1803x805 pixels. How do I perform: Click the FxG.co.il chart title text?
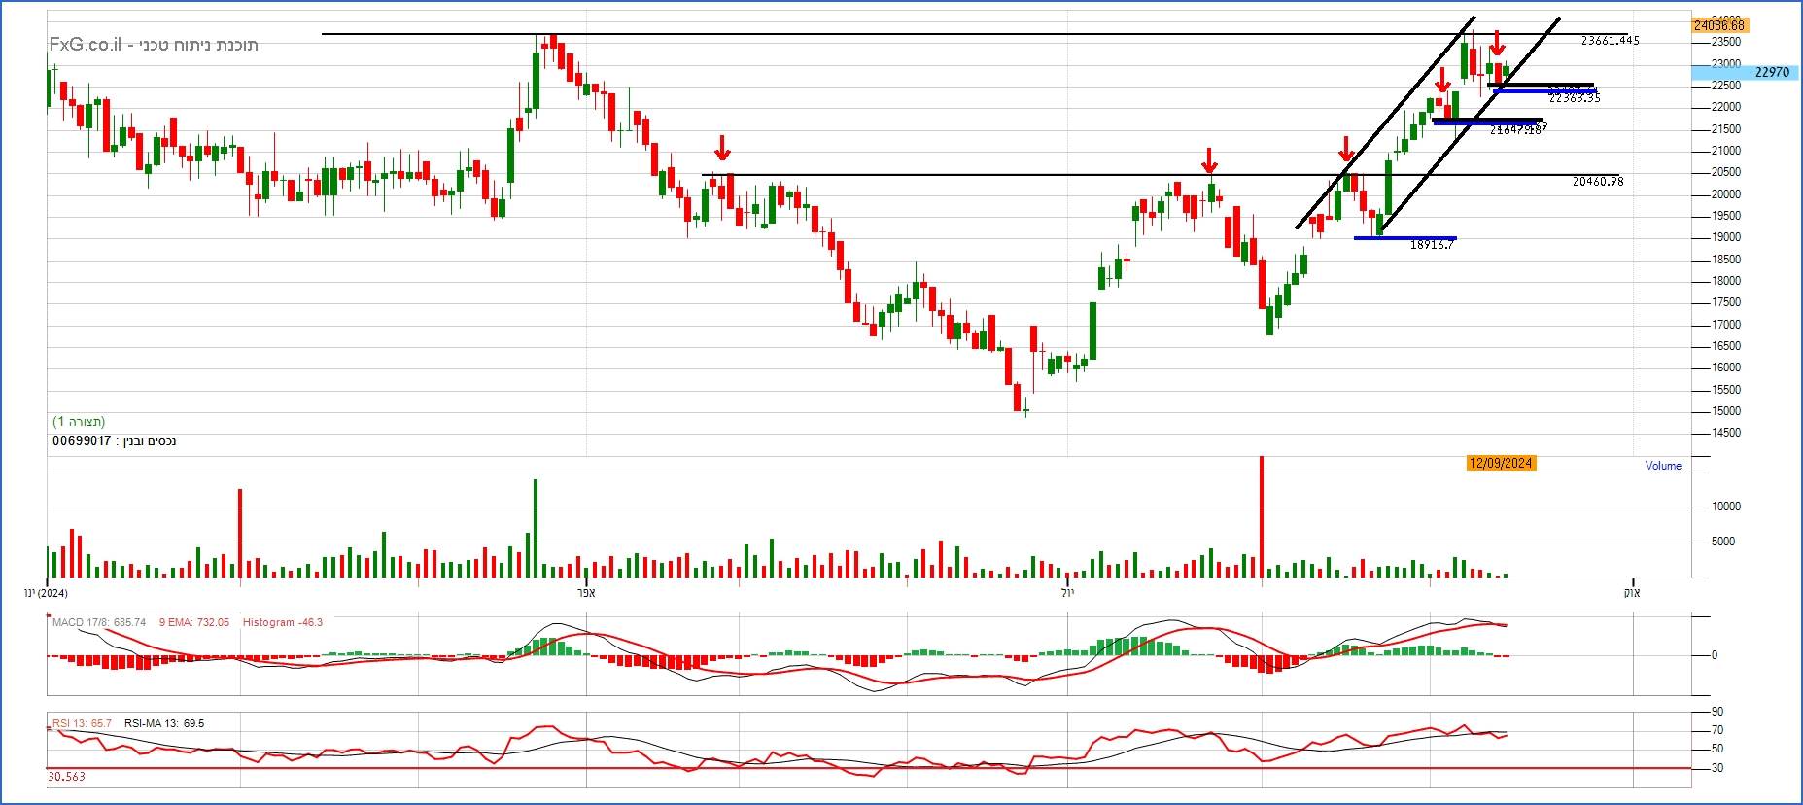click(154, 45)
